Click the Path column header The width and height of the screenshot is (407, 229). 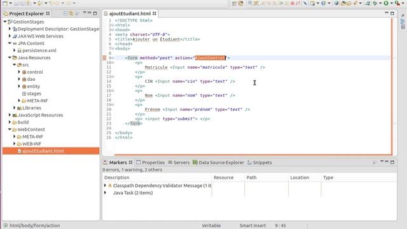point(266,177)
